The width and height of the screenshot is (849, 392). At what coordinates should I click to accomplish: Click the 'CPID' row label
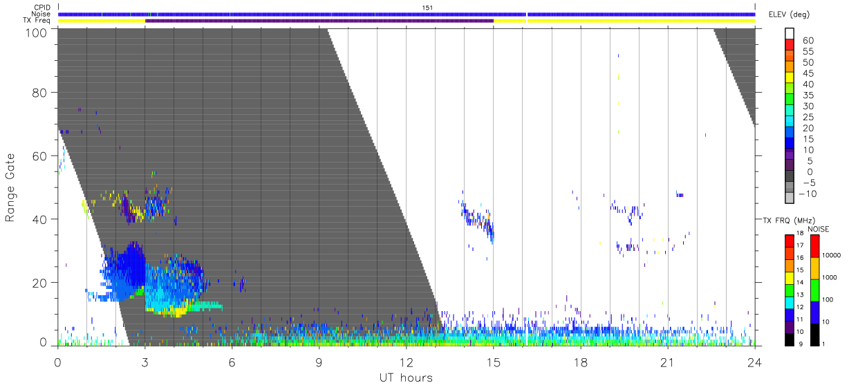(x=41, y=8)
